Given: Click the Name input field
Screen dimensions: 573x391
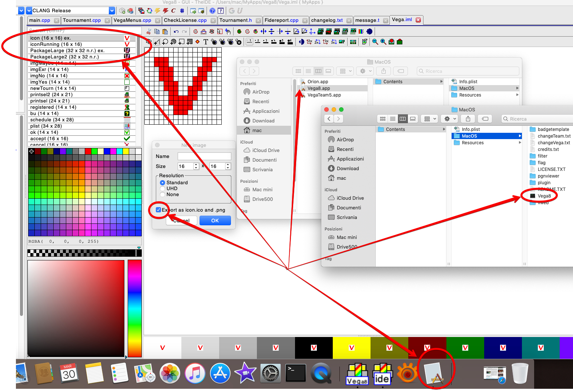Looking at the screenshot, I should (204, 156).
